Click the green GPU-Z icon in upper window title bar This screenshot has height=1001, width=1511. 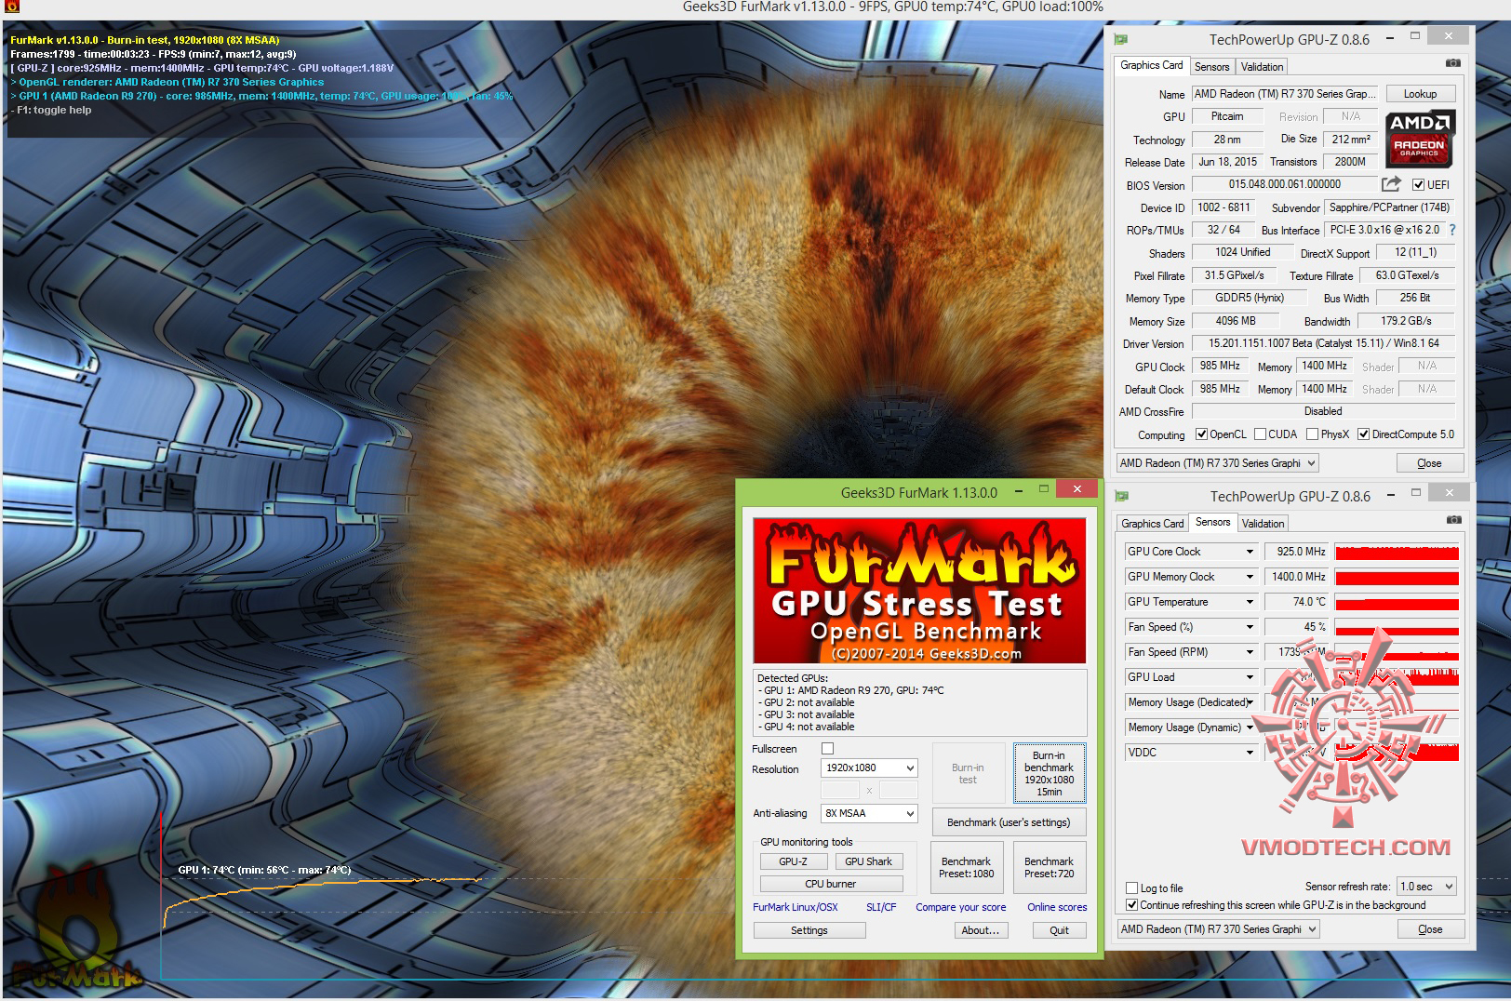1122,39
